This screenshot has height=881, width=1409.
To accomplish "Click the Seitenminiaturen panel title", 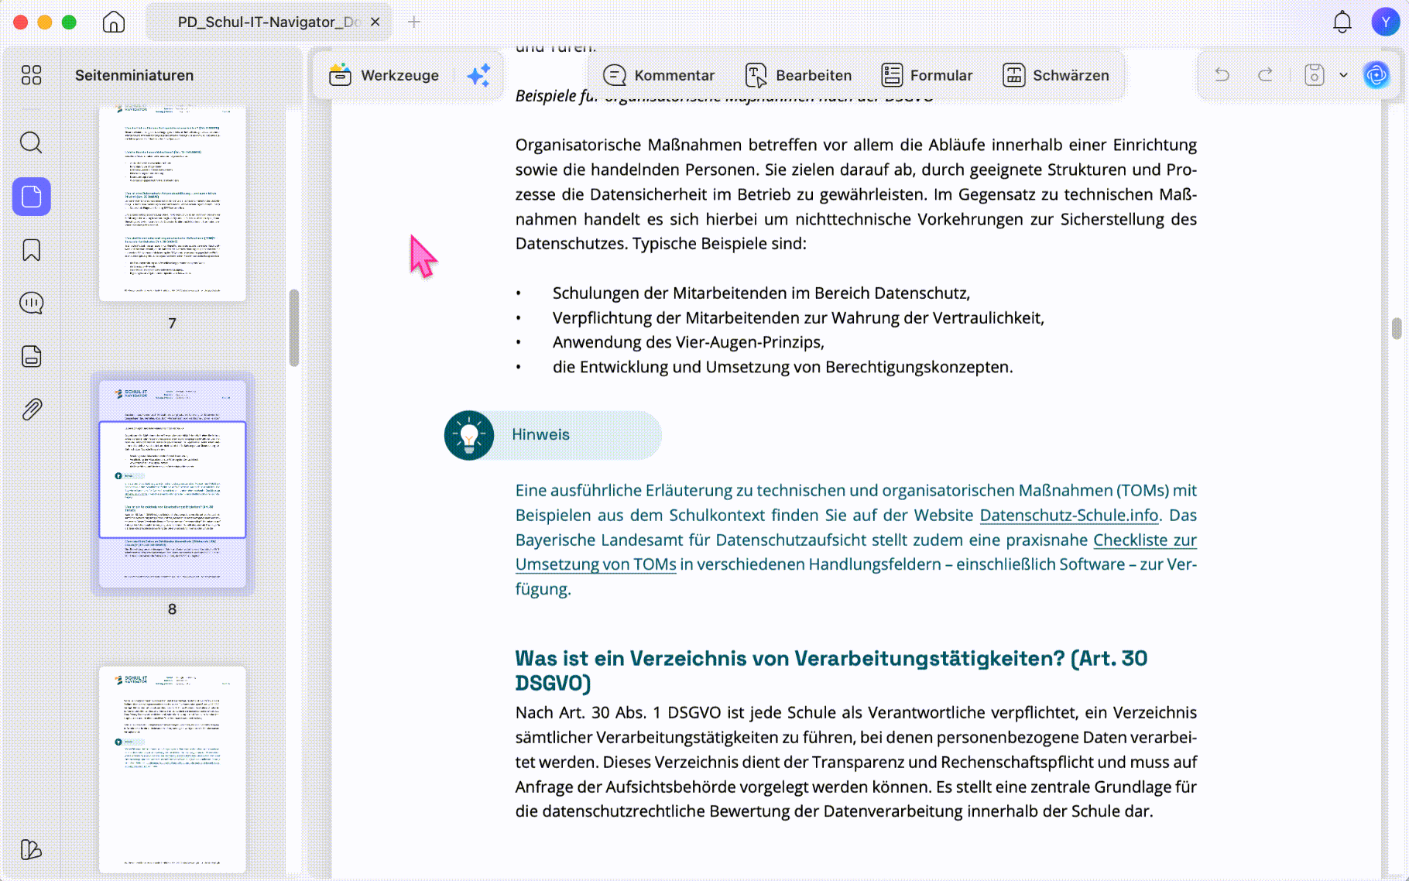I will [x=134, y=75].
